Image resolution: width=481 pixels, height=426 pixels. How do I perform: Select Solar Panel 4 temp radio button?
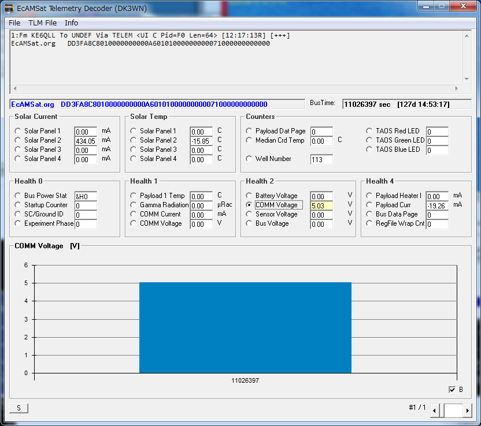[134, 159]
